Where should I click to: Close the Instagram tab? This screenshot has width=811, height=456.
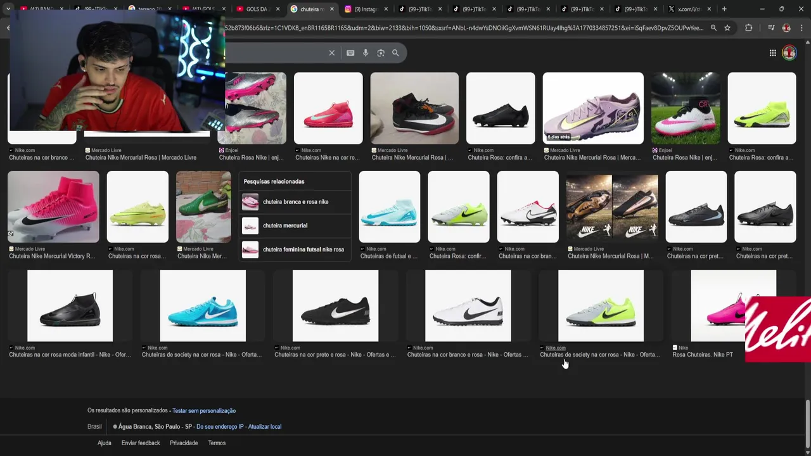[x=386, y=9]
